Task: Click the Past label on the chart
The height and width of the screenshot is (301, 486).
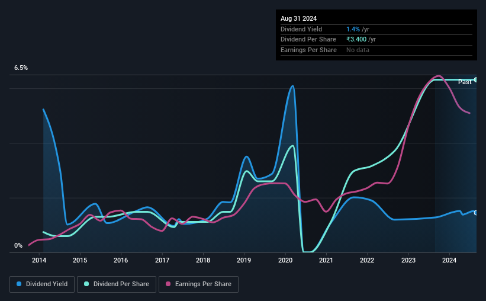Action: [x=465, y=82]
